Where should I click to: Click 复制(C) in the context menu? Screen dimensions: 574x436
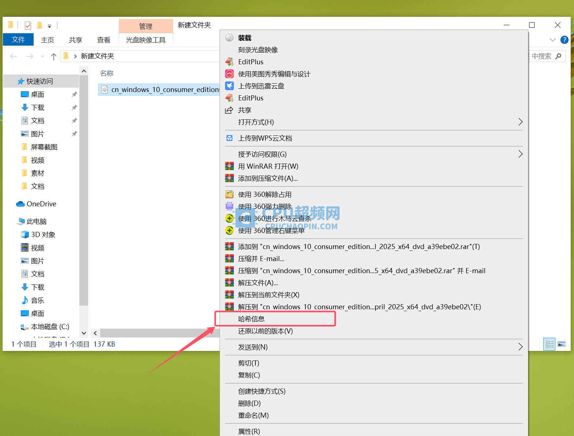tap(249, 375)
